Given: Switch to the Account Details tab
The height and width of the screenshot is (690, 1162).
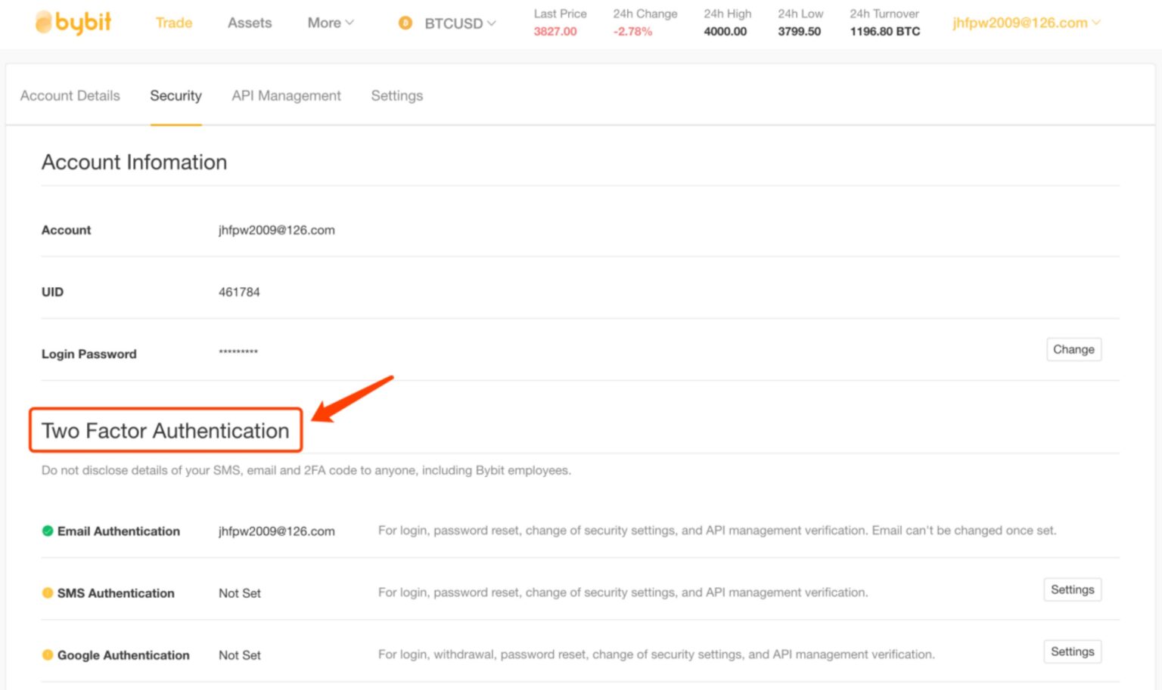Looking at the screenshot, I should pyautogui.click(x=70, y=96).
